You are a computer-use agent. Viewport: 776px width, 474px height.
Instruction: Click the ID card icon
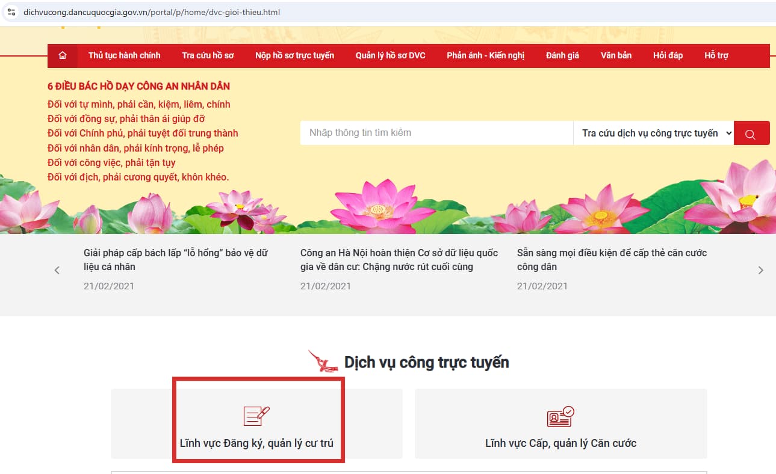(560, 416)
